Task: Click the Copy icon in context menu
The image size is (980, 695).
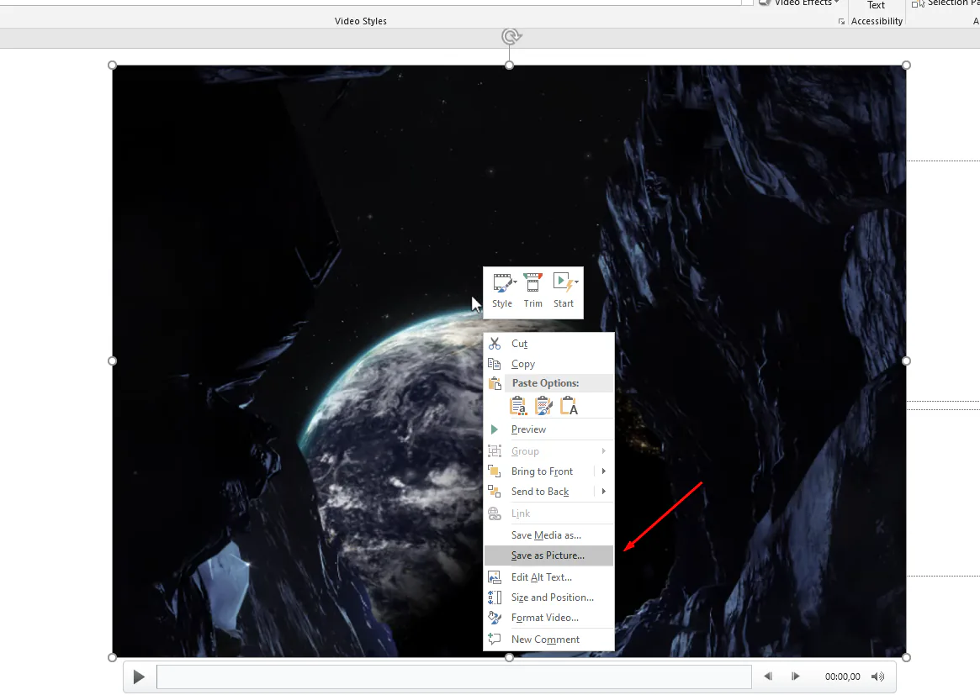Action: (x=495, y=363)
